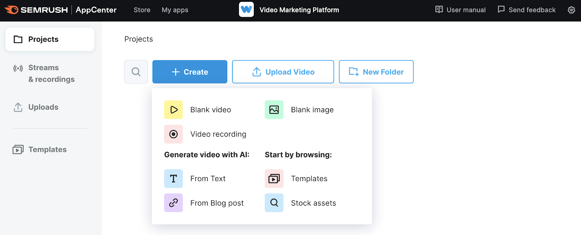Screen dimensions: 581x235
Task: Click the folder-plus icon on New Folder
Action: pyautogui.click(x=354, y=72)
